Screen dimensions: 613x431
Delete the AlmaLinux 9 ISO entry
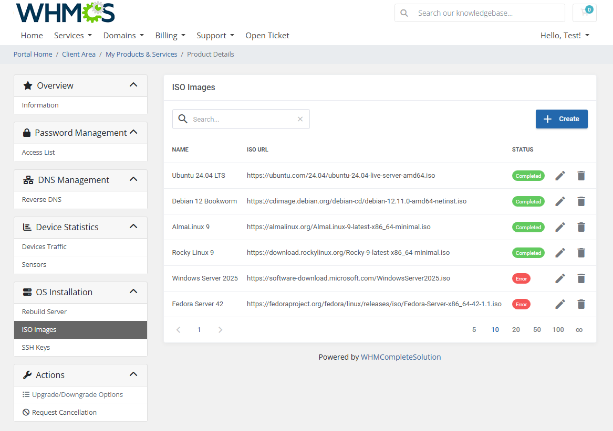click(581, 227)
